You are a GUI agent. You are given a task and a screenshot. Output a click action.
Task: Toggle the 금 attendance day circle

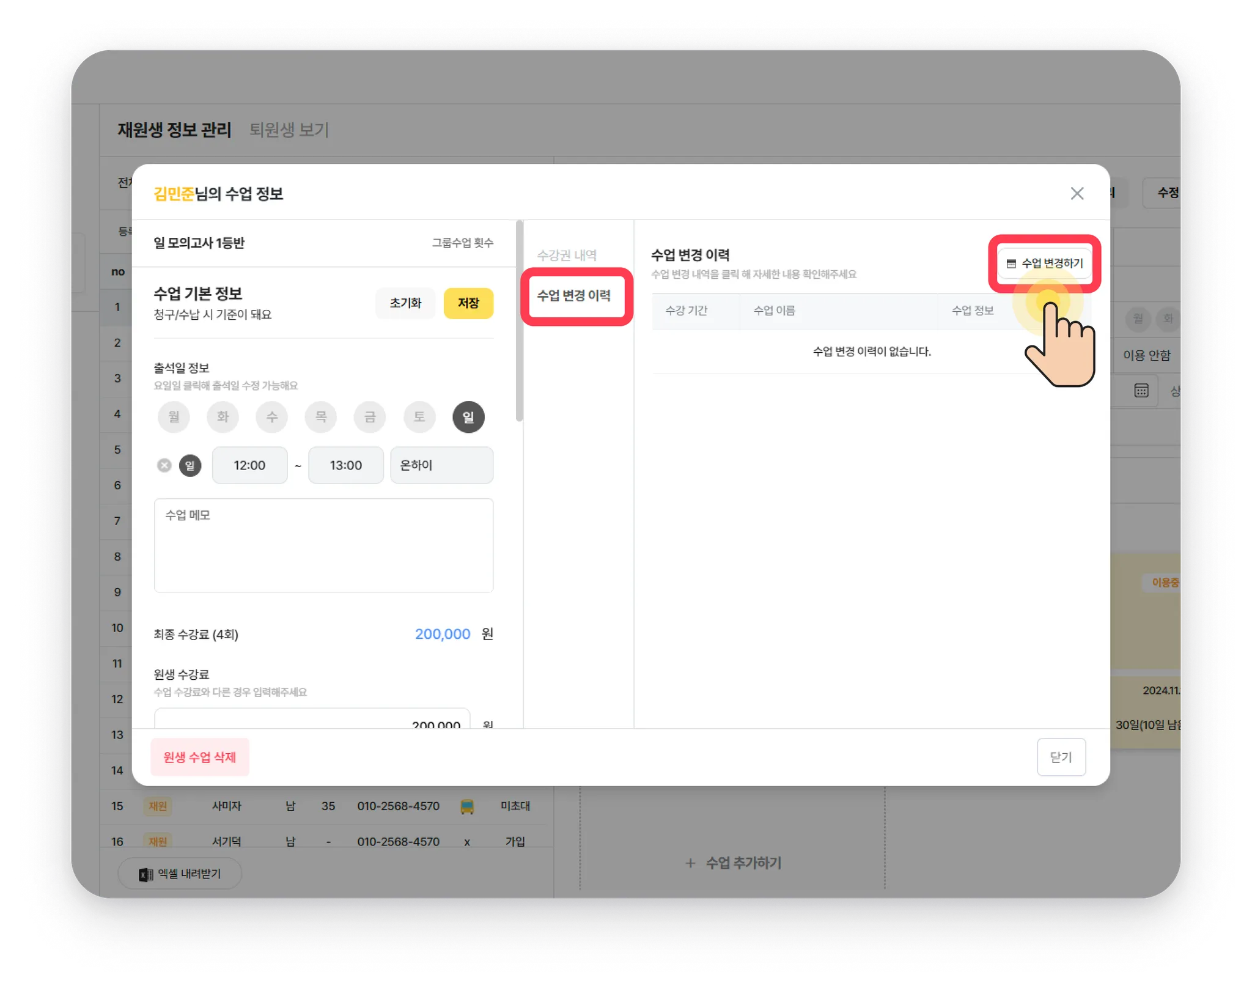(370, 417)
